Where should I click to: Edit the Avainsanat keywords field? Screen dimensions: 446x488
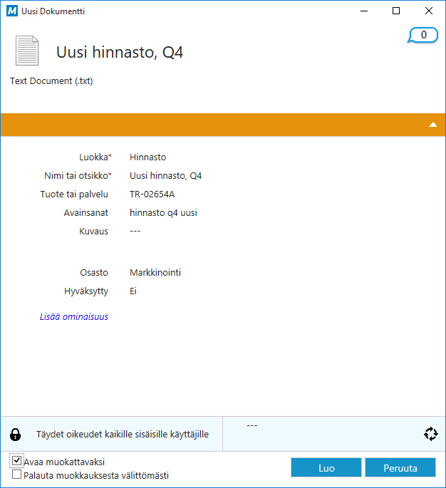163,212
